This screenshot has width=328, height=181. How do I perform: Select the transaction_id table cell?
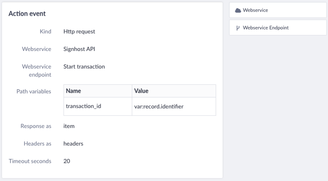tap(98, 106)
